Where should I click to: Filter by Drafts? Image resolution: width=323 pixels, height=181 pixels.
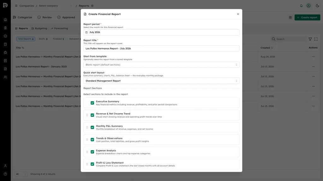pos(43,39)
